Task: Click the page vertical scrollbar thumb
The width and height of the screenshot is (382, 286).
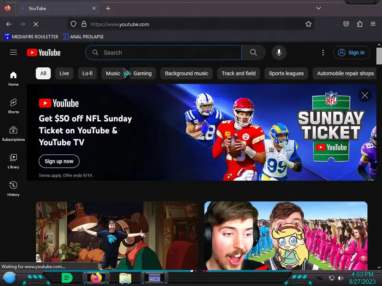Action: [x=379, y=56]
